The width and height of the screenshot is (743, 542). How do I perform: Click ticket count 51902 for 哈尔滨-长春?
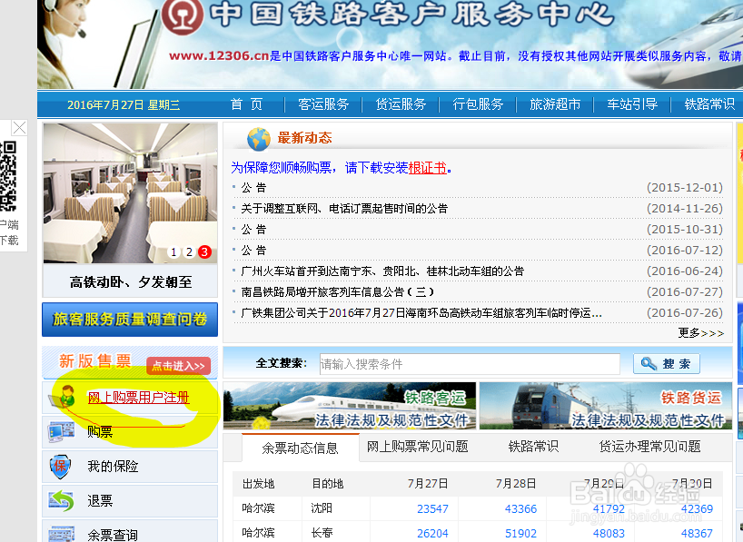[x=520, y=534]
